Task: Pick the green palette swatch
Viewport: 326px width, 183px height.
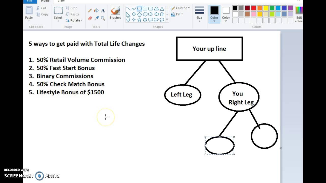Action: [272, 8]
